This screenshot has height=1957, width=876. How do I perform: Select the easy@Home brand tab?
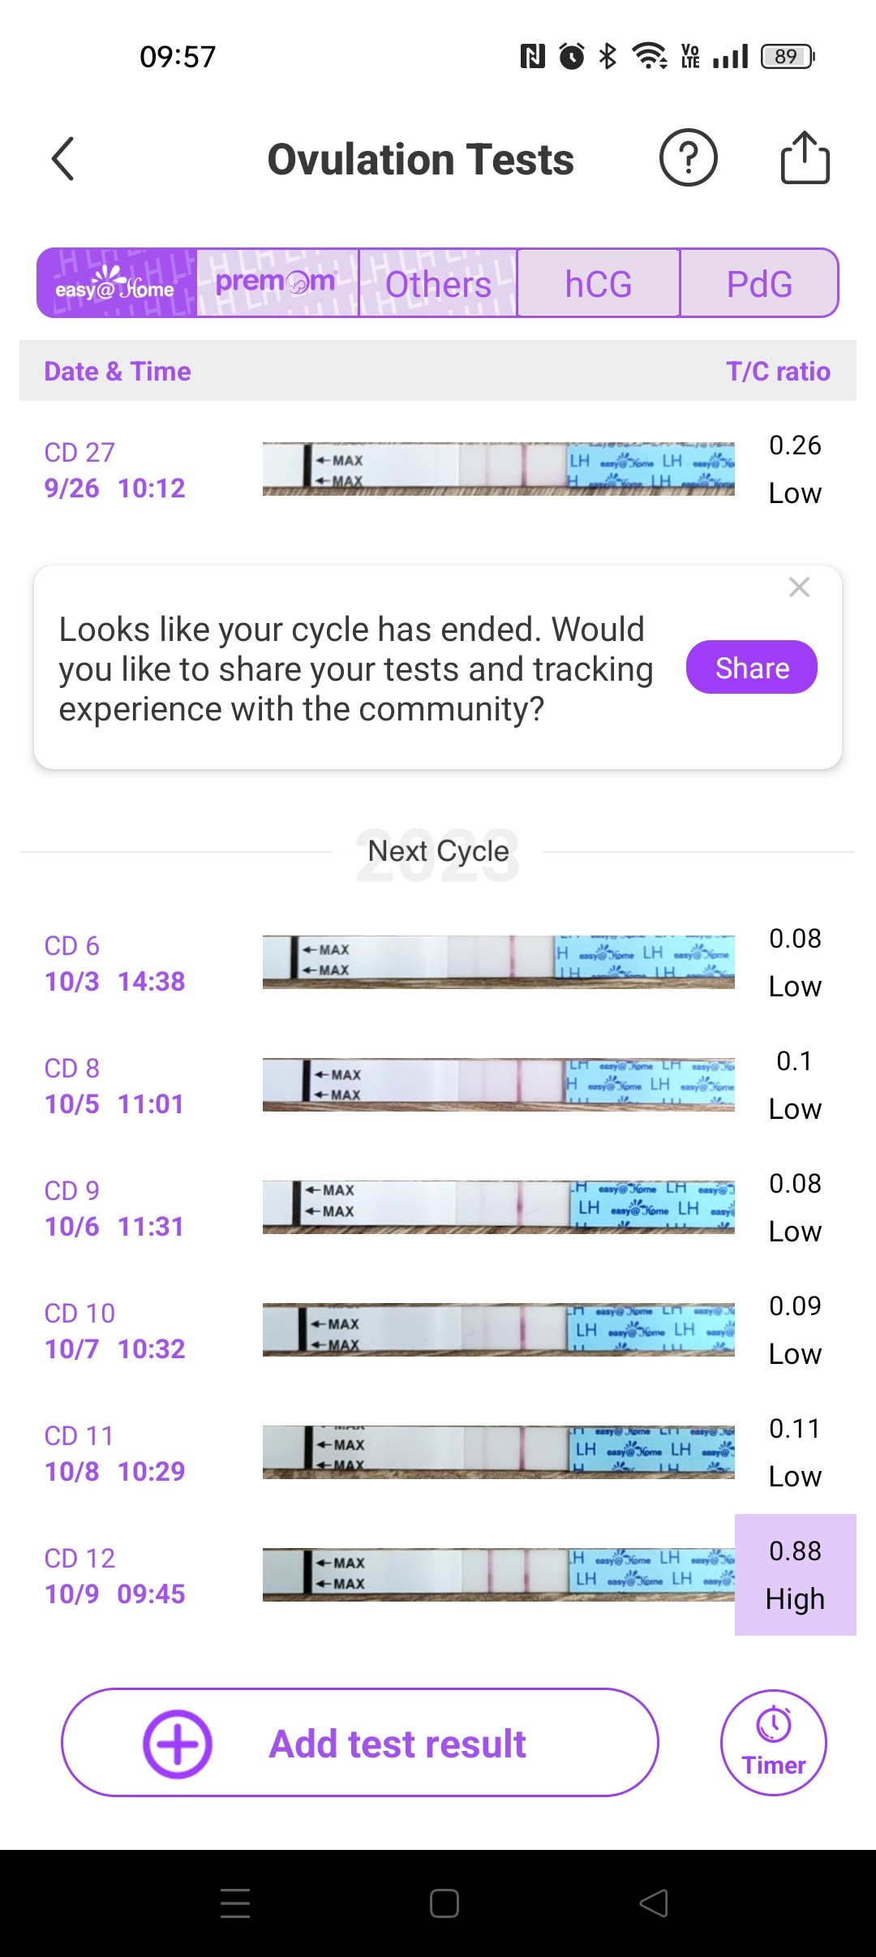(117, 283)
